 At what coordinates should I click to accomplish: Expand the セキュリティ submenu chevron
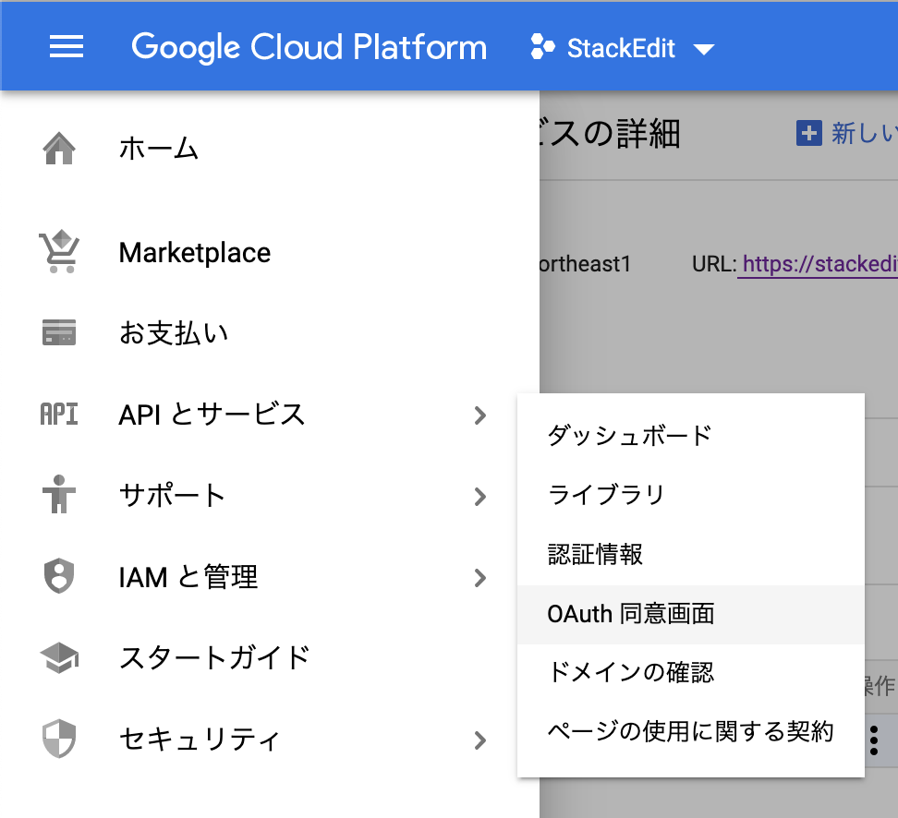click(x=479, y=740)
